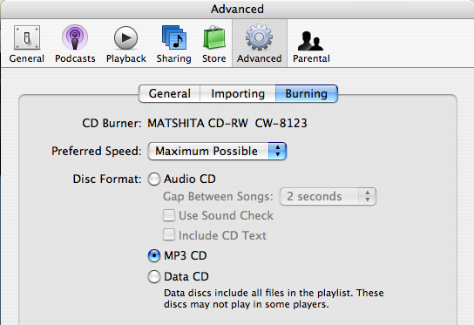Open the Podcasts preferences pane
This screenshot has width=474, height=325.
point(75,44)
